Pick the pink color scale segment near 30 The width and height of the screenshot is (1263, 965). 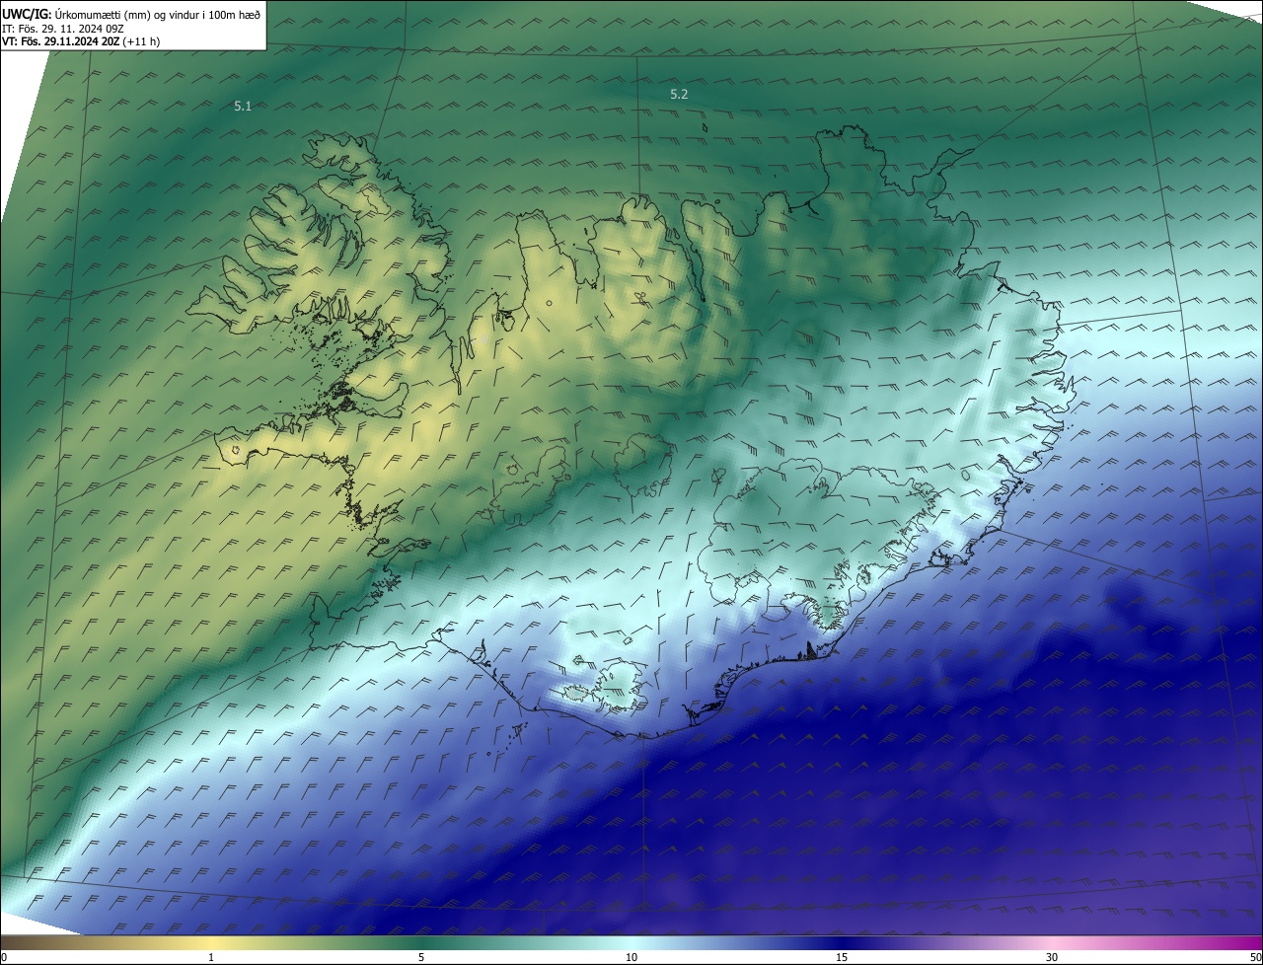(x=1052, y=942)
